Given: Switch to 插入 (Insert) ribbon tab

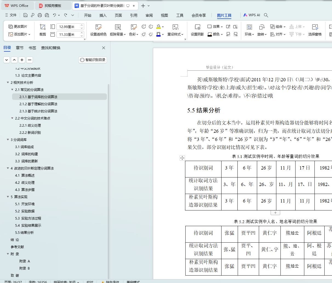Looking at the screenshot, I should coord(103,15).
